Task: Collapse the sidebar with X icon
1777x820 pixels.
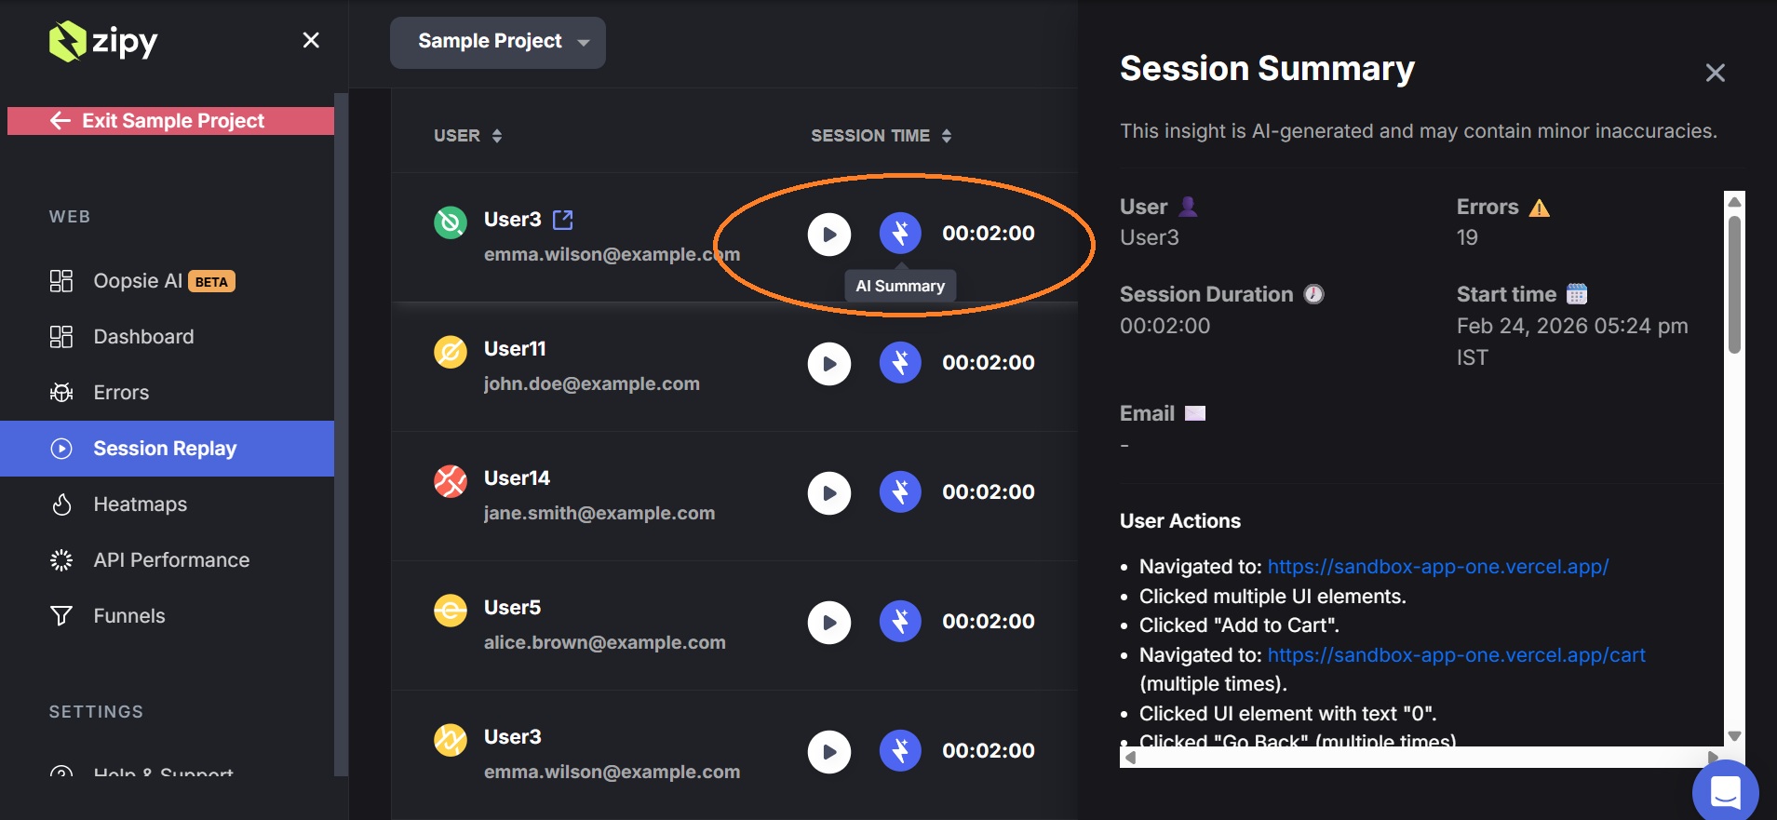Action: (311, 40)
